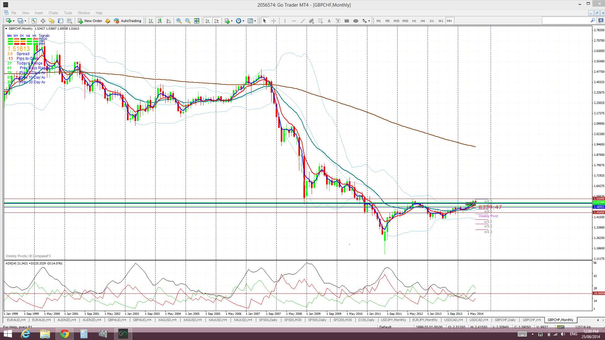Select the Trendline drawing tool
Image resolution: width=605 pixels, height=340 pixels.
click(302, 21)
